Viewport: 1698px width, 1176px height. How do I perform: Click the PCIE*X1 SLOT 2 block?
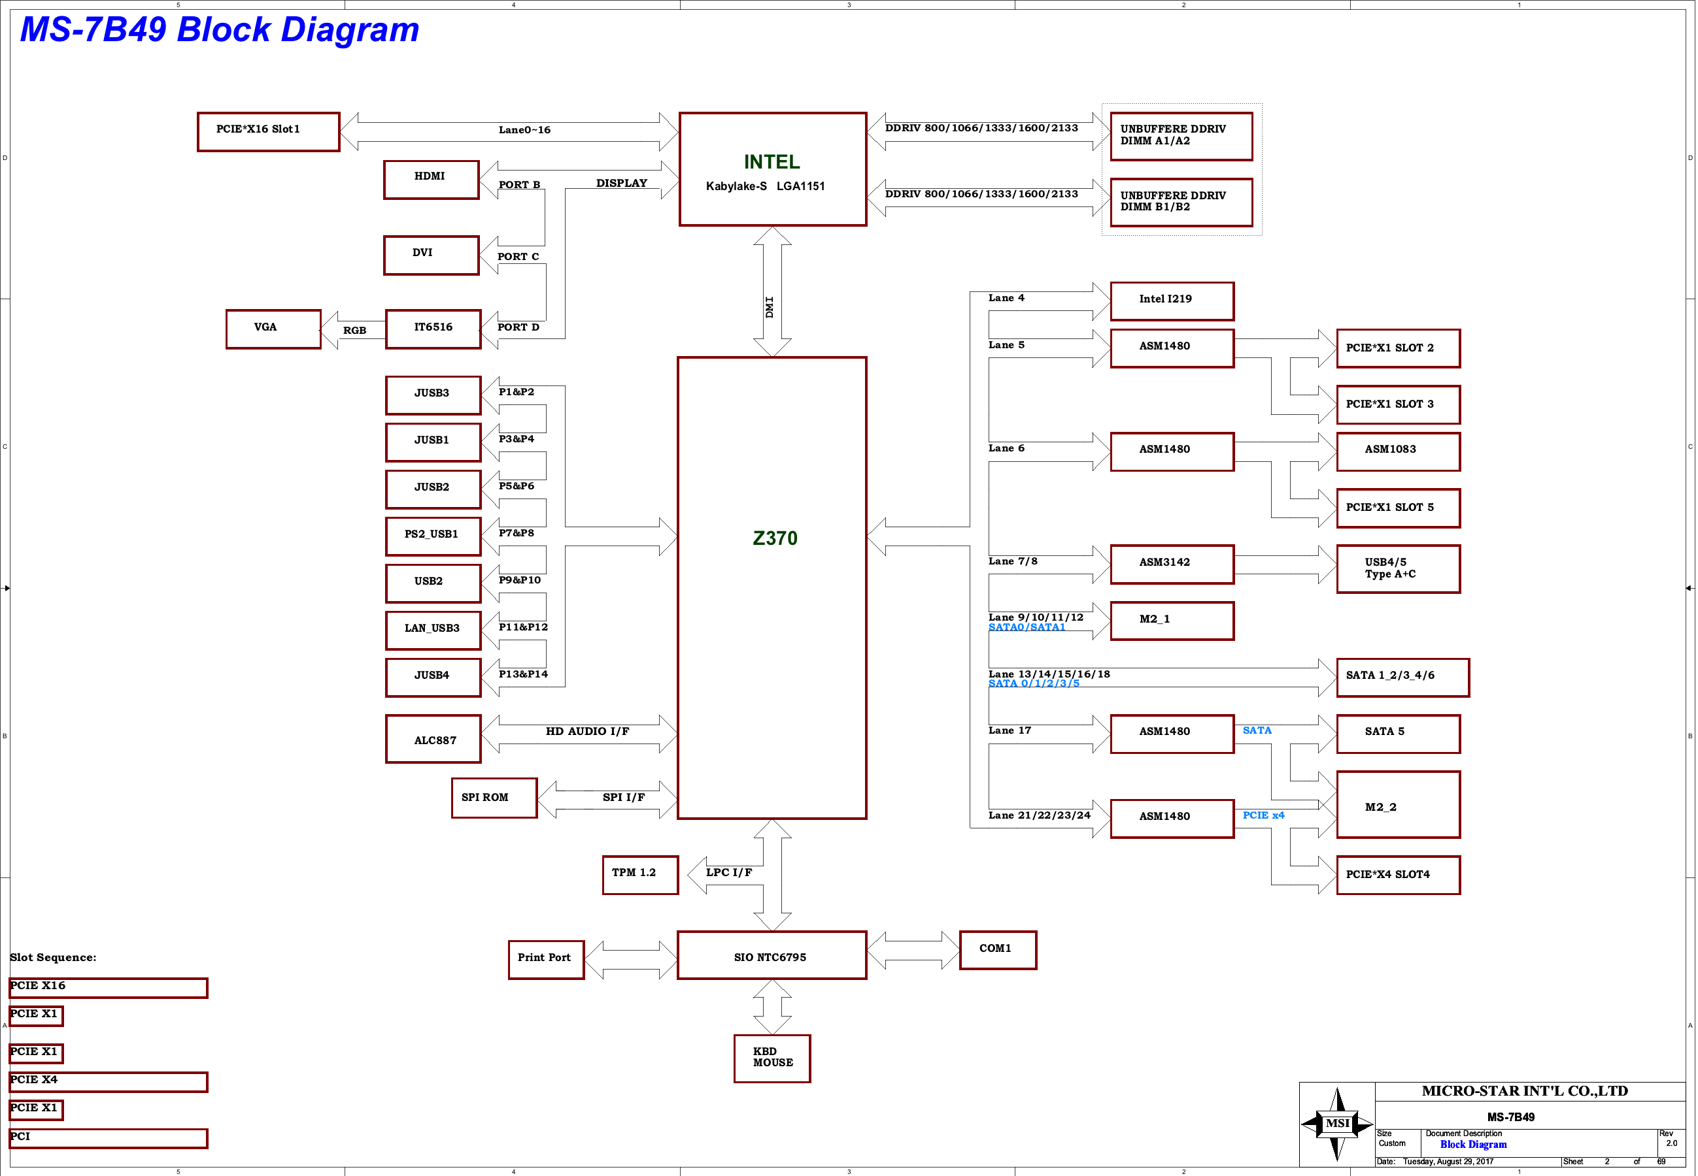1398,348
